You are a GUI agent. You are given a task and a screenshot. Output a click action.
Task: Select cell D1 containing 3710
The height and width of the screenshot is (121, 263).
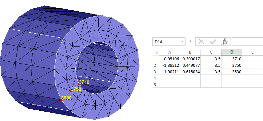(232, 59)
